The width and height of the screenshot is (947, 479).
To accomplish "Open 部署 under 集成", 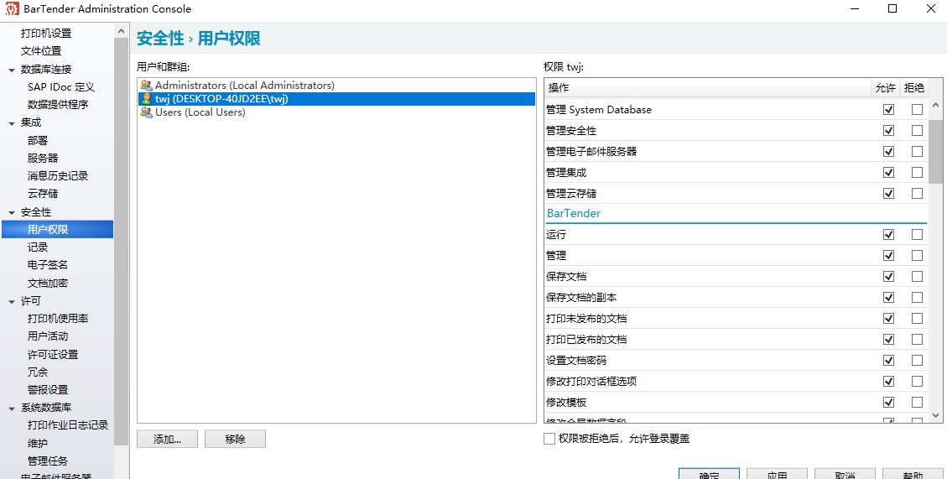I will (38, 140).
